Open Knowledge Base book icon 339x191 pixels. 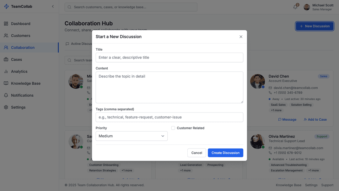(x=6, y=83)
